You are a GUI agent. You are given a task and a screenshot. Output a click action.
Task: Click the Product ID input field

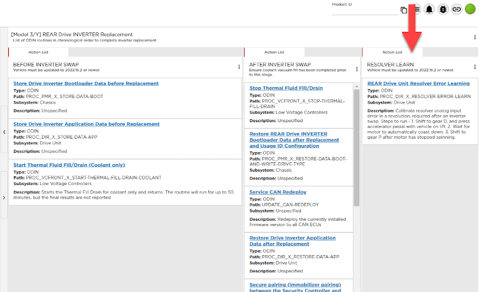(x=363, y=11)
